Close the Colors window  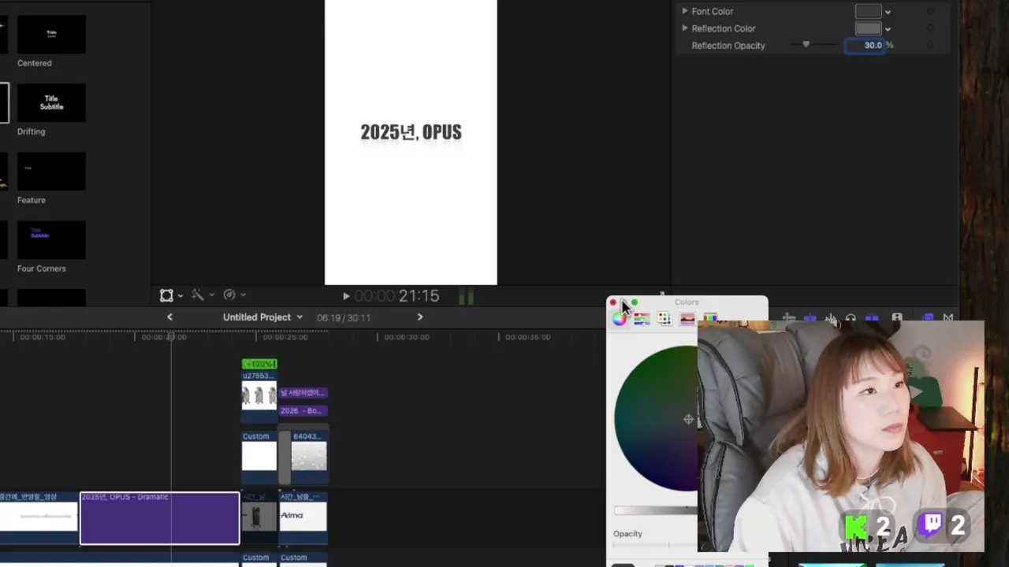613,302
